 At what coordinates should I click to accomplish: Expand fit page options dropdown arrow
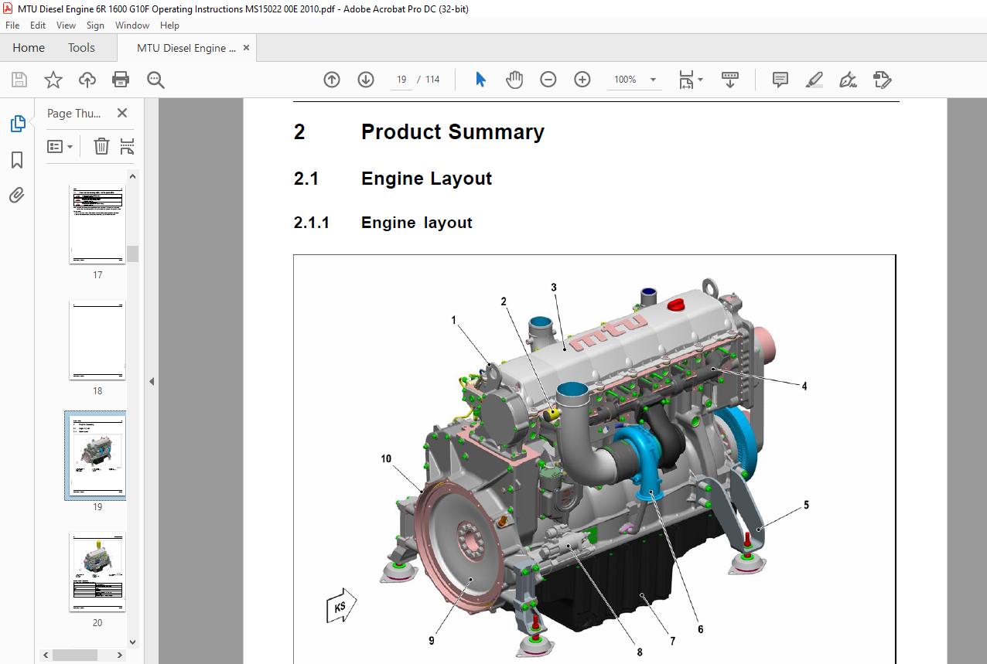pos(700,80)
